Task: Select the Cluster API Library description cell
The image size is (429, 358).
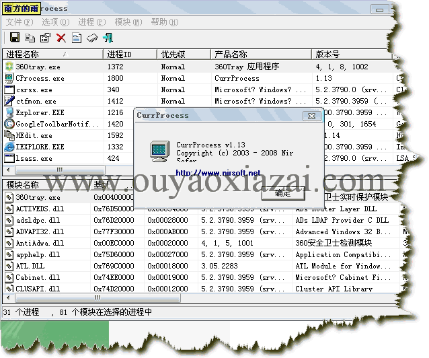Action: click(334, 289)
